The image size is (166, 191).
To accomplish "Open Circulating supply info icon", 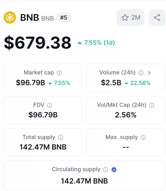I will click(106, 170).
